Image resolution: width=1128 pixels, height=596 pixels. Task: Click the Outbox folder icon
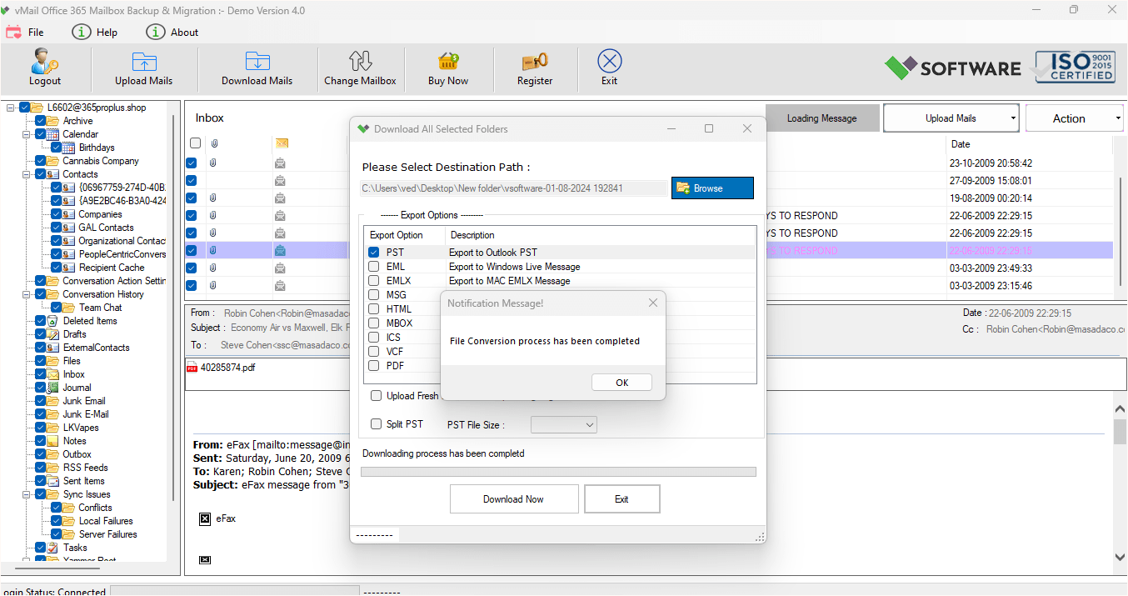pyautogui.click(x=52, y=454)
